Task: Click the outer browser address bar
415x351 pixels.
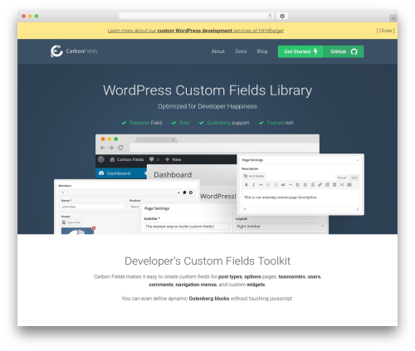Action: pyautogui.click(x=197, y=16)
